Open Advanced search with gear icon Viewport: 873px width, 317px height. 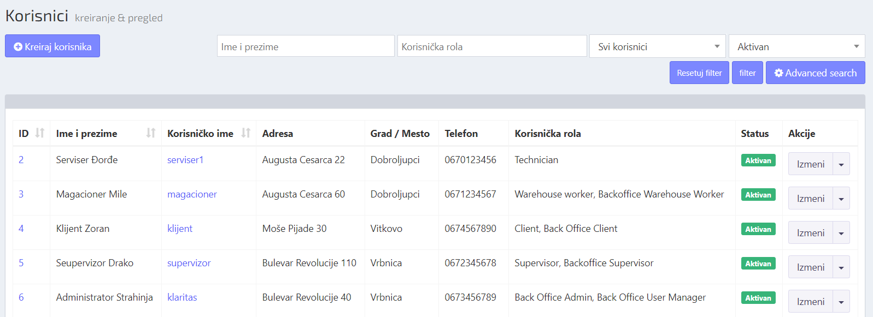(x=815, y=73)
